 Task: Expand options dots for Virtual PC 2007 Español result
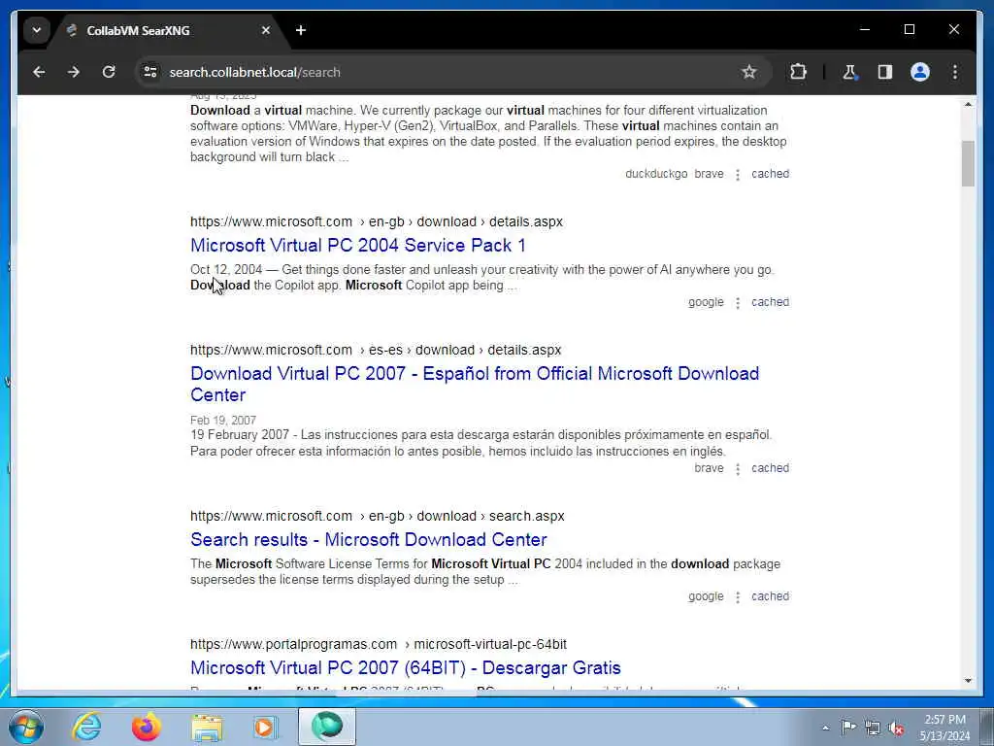coord(738,469)
